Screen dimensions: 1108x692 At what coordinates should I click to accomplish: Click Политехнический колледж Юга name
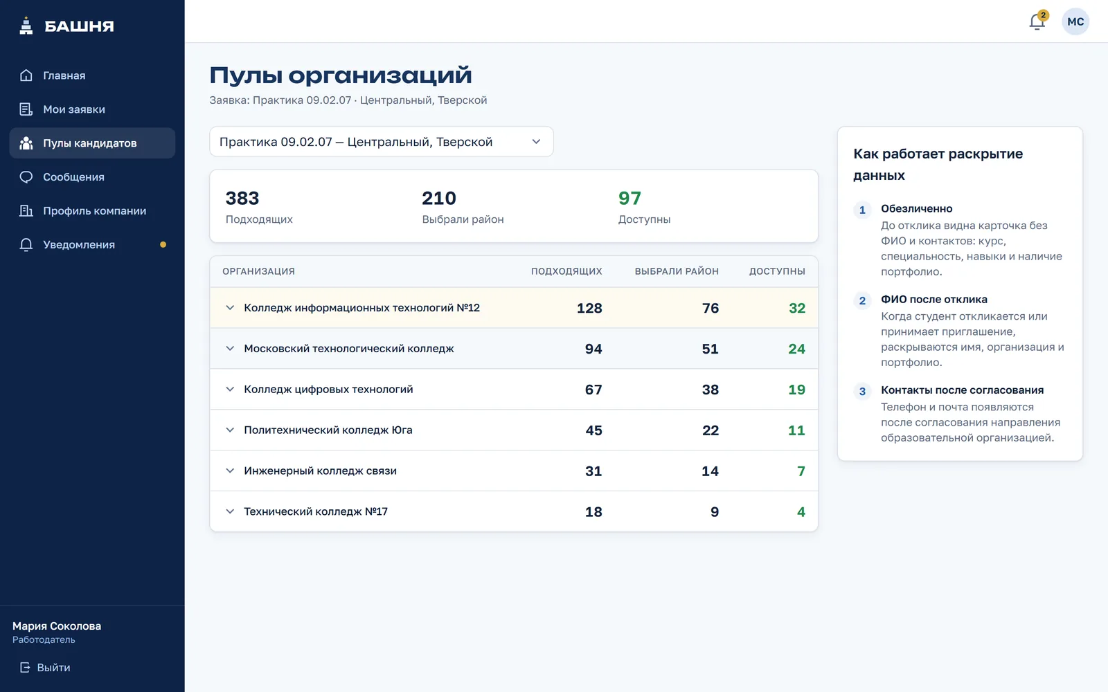pos(328,430)
